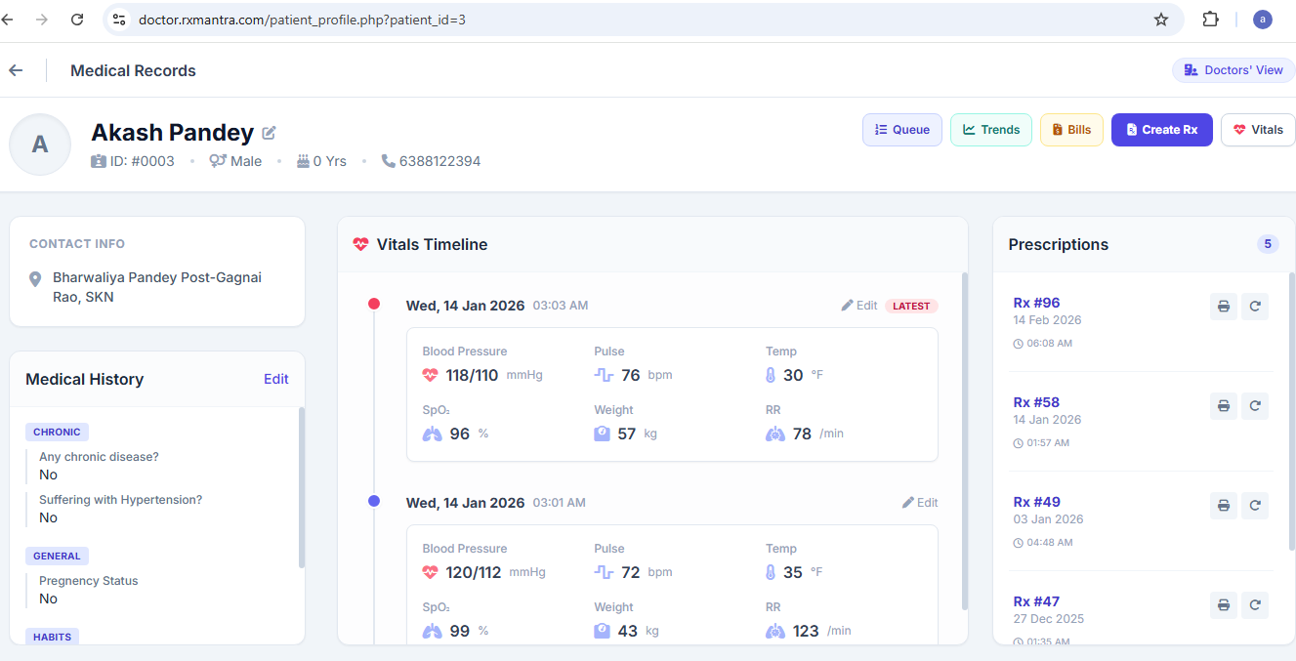Image resolution: width=1296 pixels, height=661 pixels.
Task: Click the Vitals Timeline scrollbar
Action: pos(963,439)
